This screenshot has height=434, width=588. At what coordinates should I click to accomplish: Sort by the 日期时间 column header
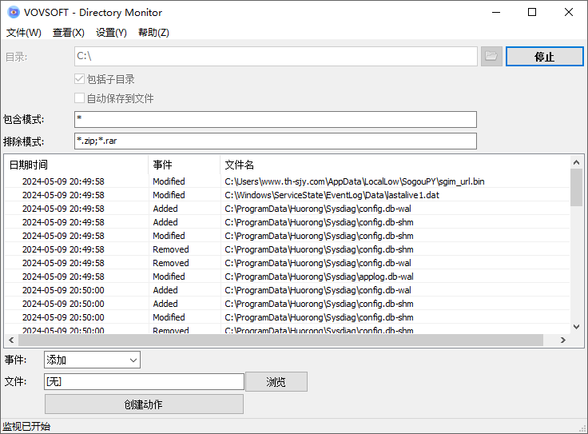[76, 165]
